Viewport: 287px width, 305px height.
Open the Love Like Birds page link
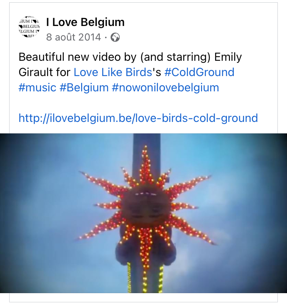pyautogui.click(x=113, y=72)
